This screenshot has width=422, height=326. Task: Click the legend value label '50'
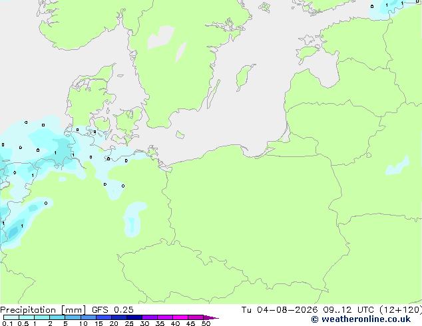click(206, 323)
